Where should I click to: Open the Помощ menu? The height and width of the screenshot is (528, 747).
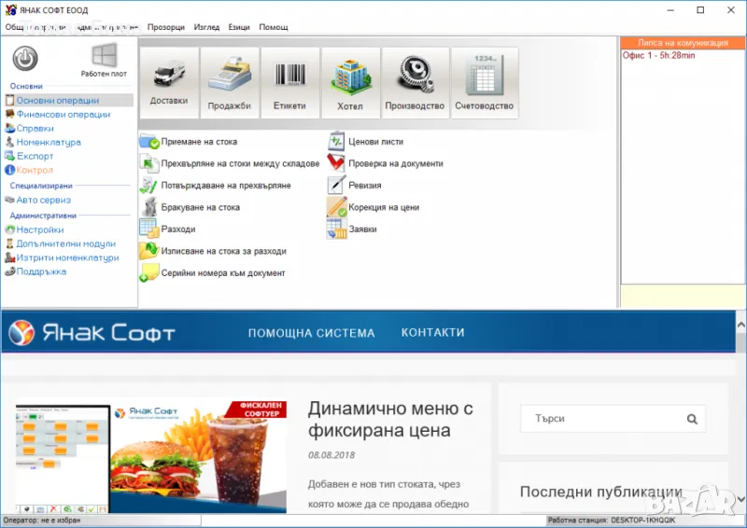tap(274, 27)
